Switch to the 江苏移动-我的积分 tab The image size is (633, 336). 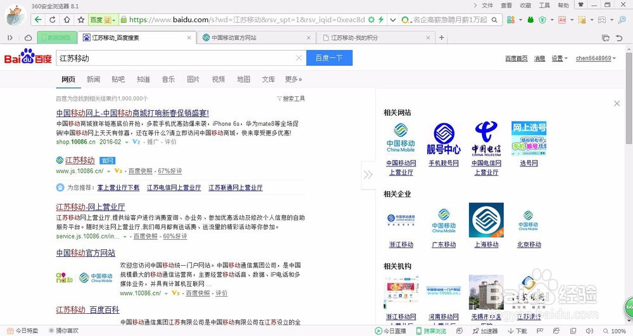pos(376,37)
